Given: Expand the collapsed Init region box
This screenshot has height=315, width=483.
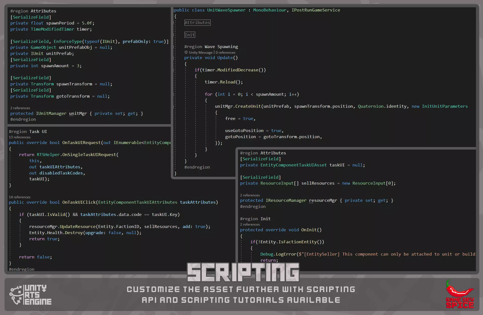Looking at the screenshot, I should (x=190, y=35).
